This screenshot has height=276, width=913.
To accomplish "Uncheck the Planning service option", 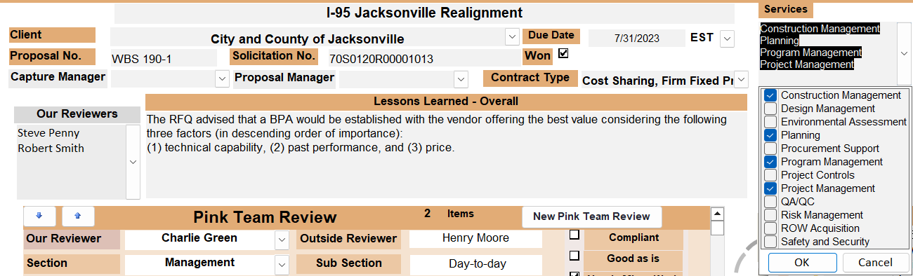I will [x=770, y=135].
